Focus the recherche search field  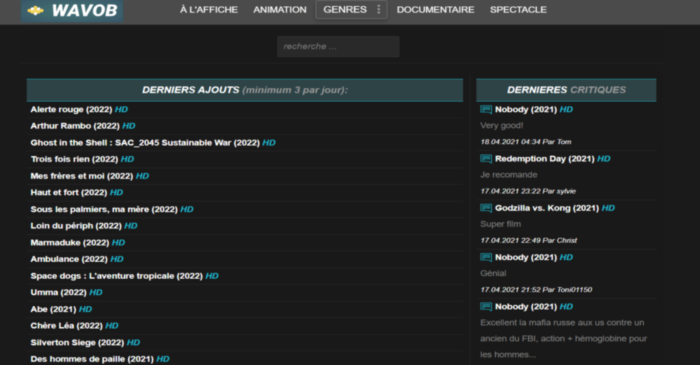(x=338, y=46)
